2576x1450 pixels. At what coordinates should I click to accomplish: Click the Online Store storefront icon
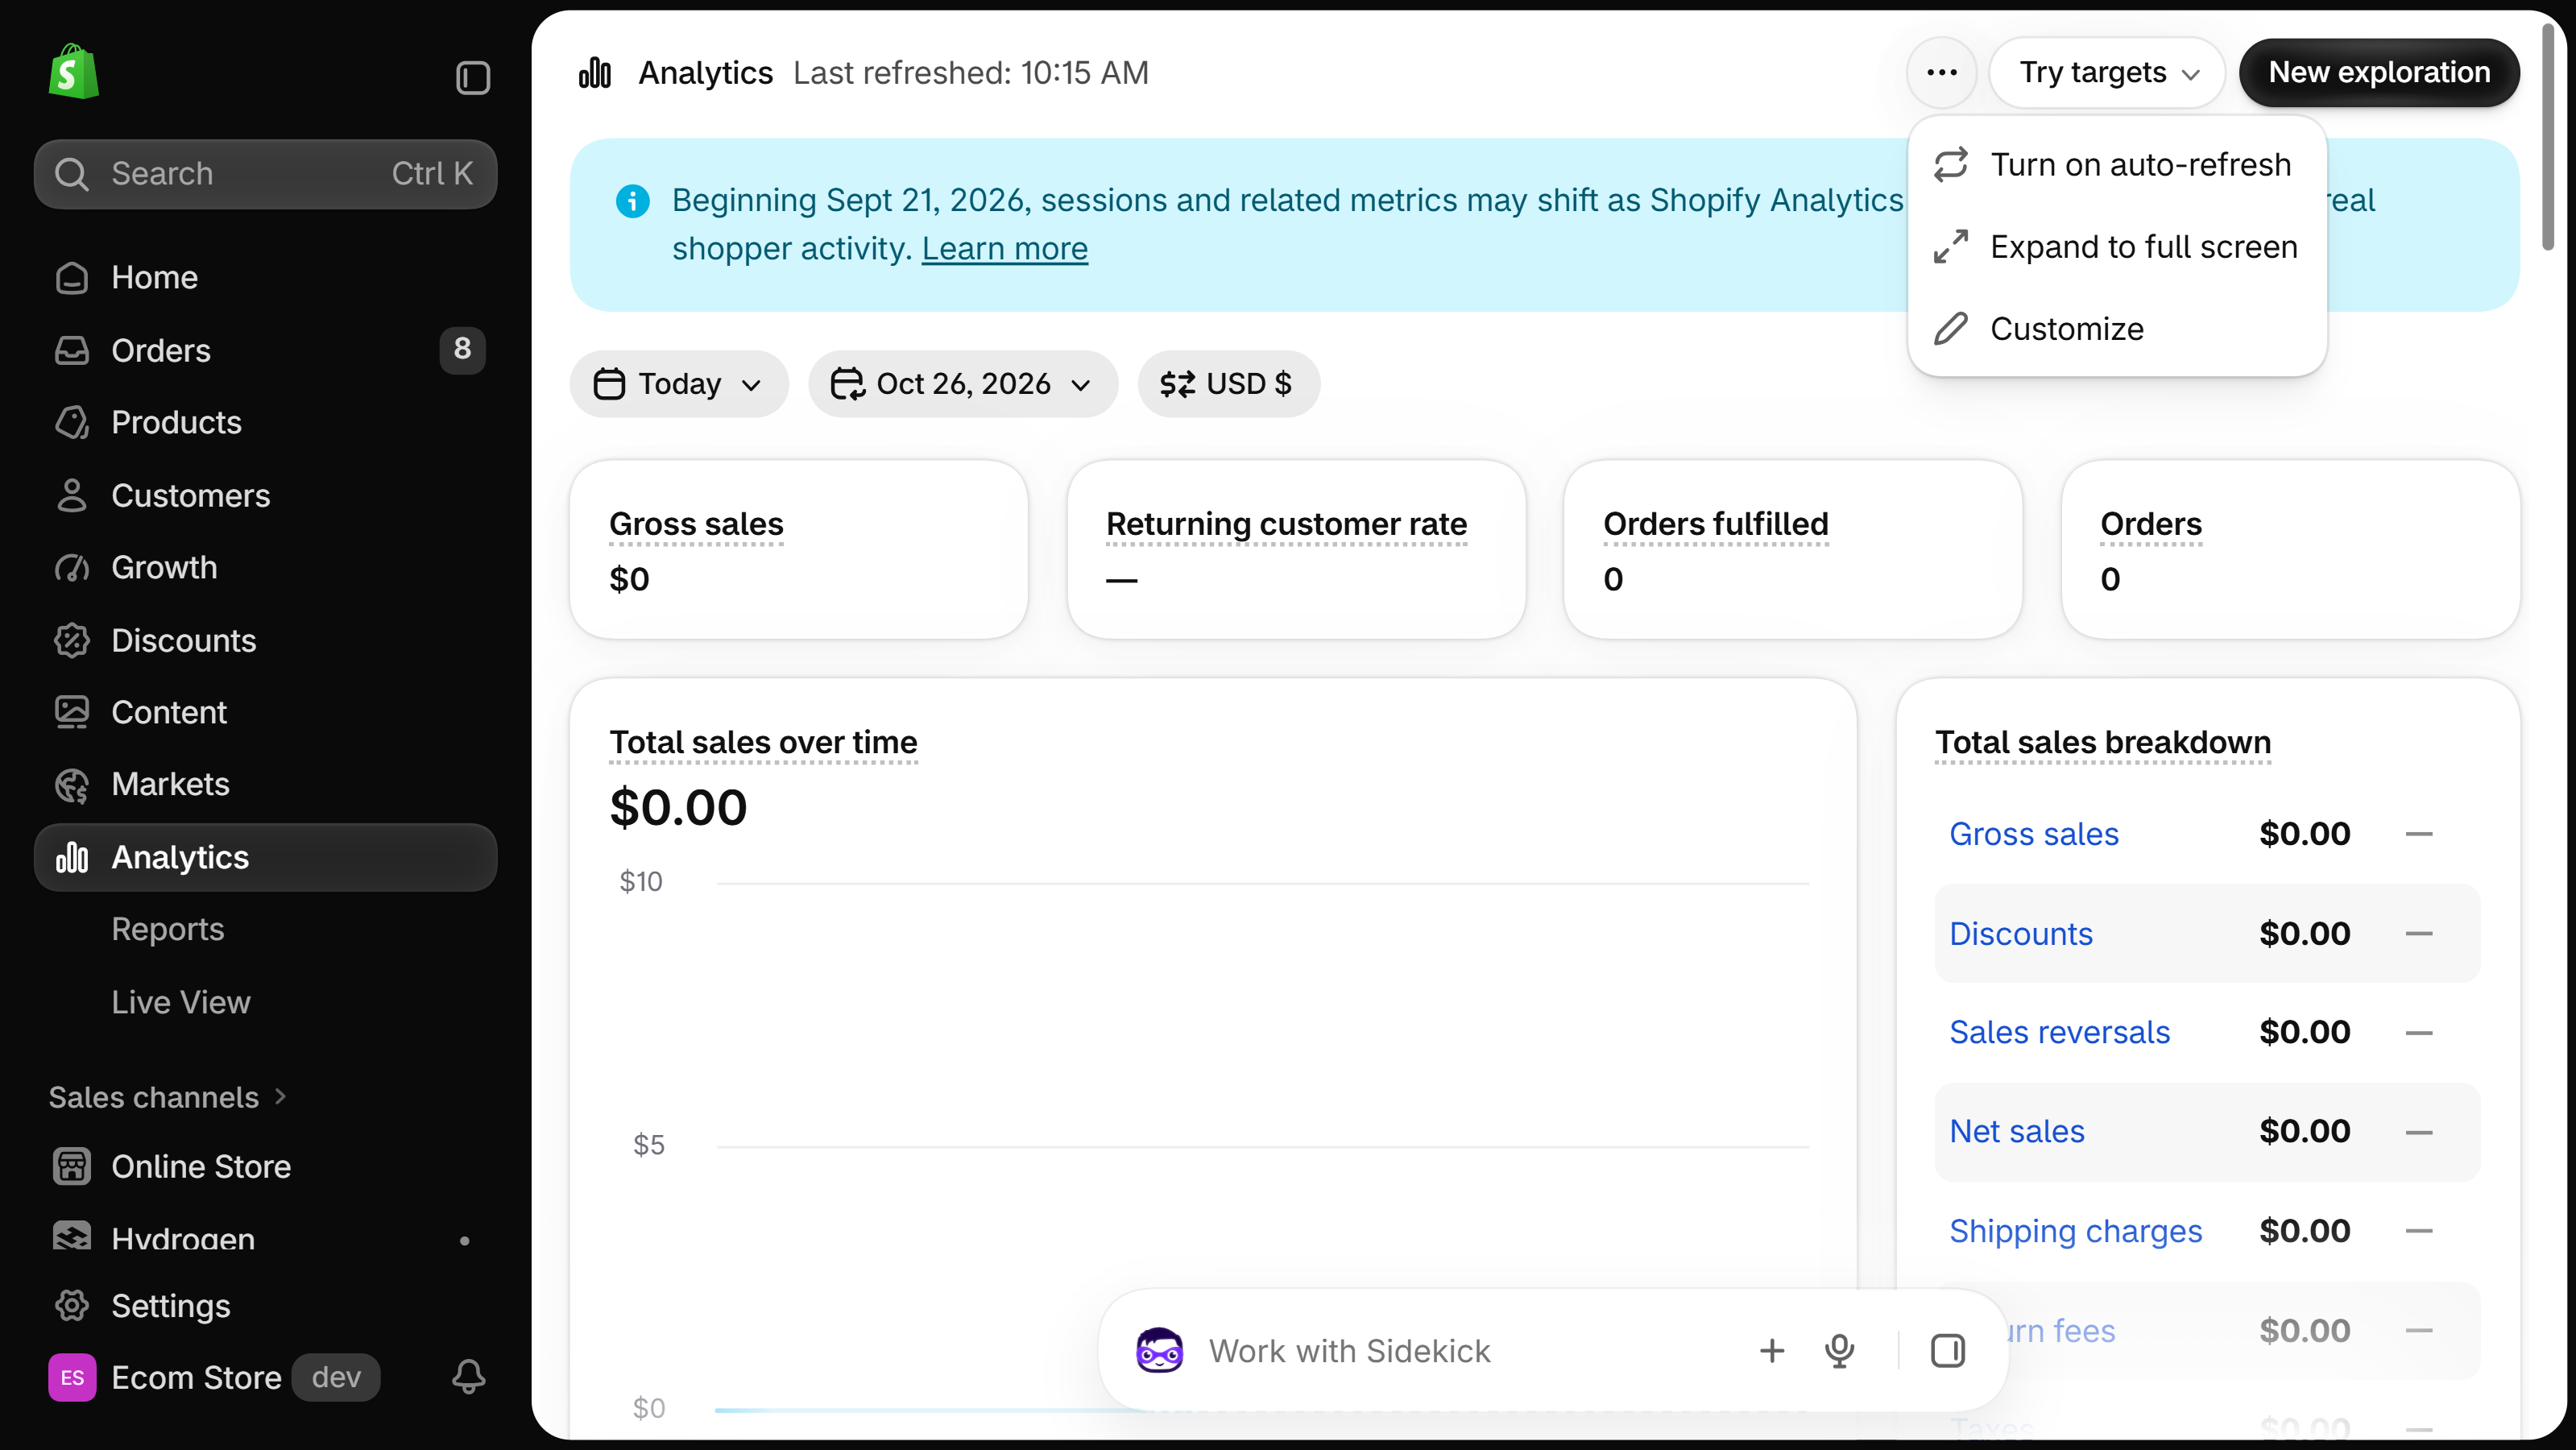72,1166
